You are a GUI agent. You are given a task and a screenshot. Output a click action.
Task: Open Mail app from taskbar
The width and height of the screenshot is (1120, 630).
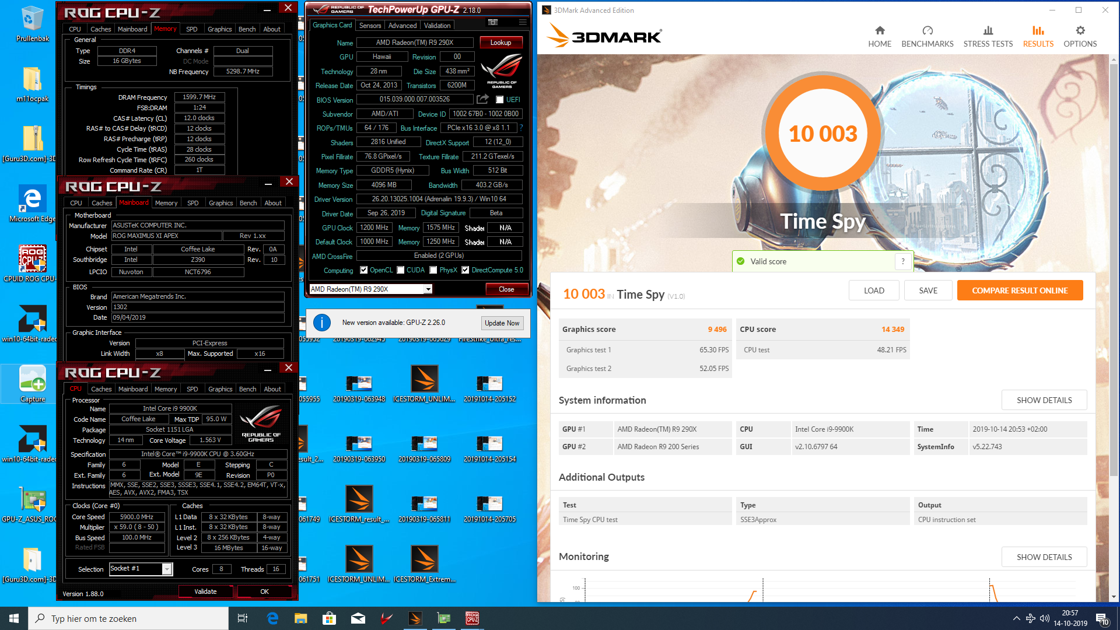click(358, 618)
